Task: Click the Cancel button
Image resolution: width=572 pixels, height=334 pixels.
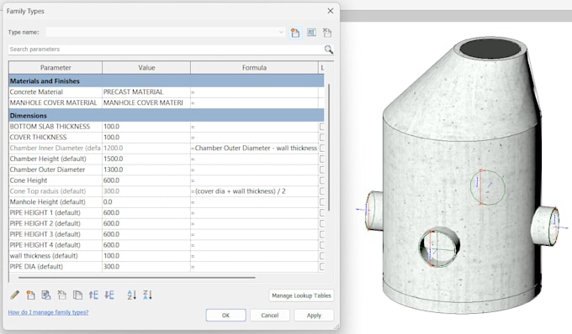Action: [x=270, y=316]
